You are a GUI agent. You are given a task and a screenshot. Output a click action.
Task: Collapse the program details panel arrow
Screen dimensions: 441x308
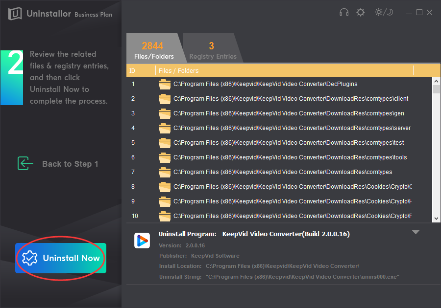point(416,232)
